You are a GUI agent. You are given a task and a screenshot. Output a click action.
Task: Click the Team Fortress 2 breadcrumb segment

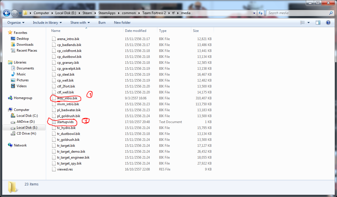click(x=154, y=13)
